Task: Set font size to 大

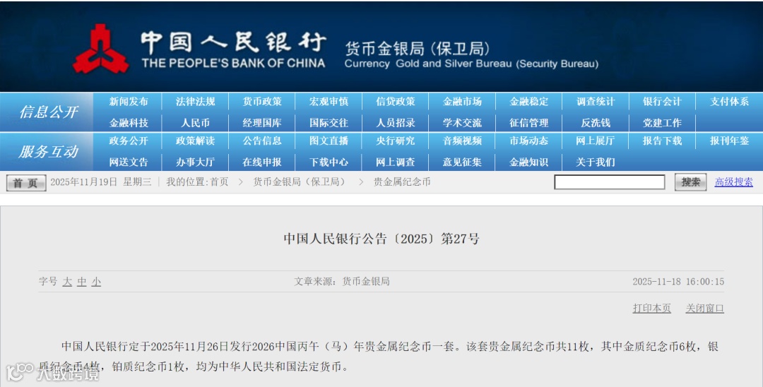Action: point(67,282)
